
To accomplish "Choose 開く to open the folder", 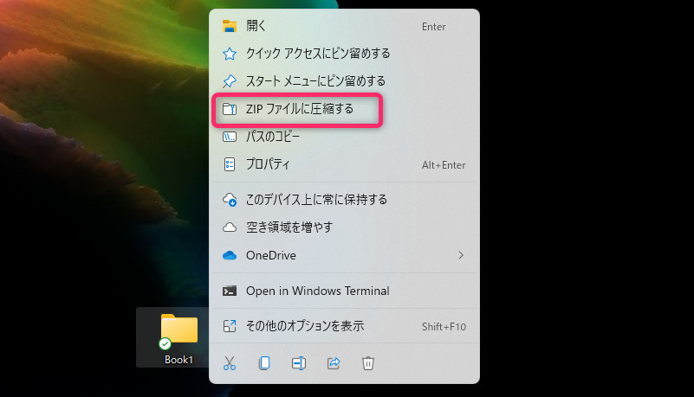I will coord(344,26).
